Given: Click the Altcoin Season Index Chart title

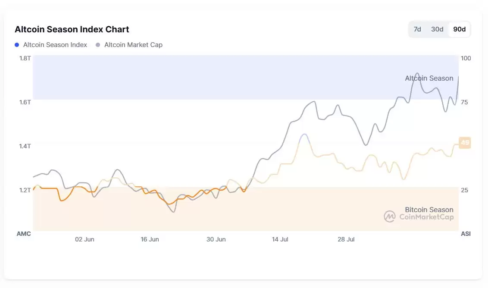Looking at the screenshot, I should point(72,29).
